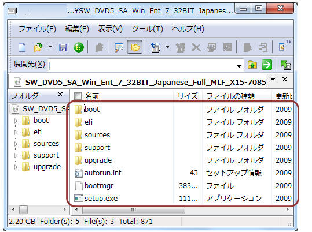Click the setup.exe application icon

[78, 199]
